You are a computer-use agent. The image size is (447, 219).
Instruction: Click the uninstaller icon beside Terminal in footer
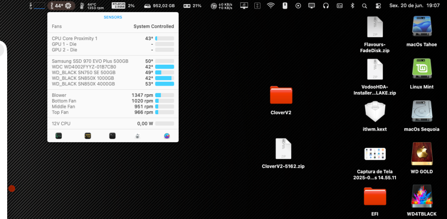[137, 136]
